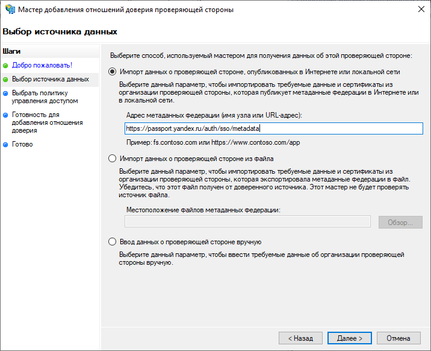Screen dimensions: 431x351
Task: Click the blue bullet beside "Выбрать политику управления доступом"
Action: (5, 93)
